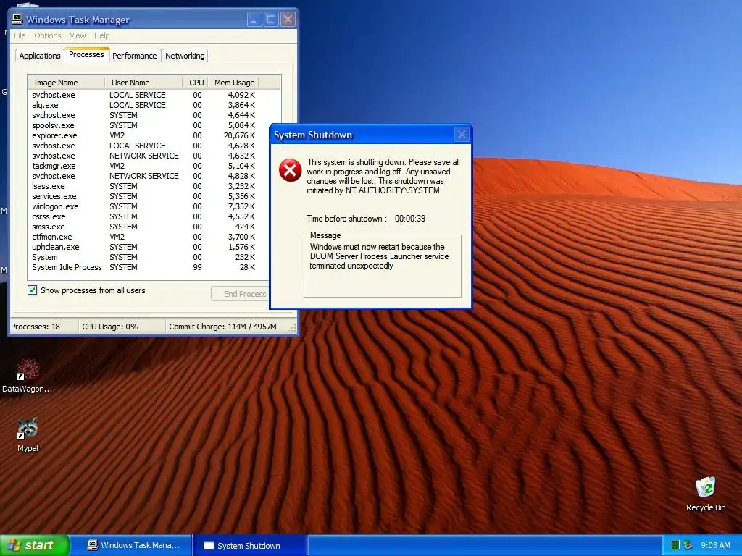Click the 00:00:39 shutdown countdown

click(410, 219)
